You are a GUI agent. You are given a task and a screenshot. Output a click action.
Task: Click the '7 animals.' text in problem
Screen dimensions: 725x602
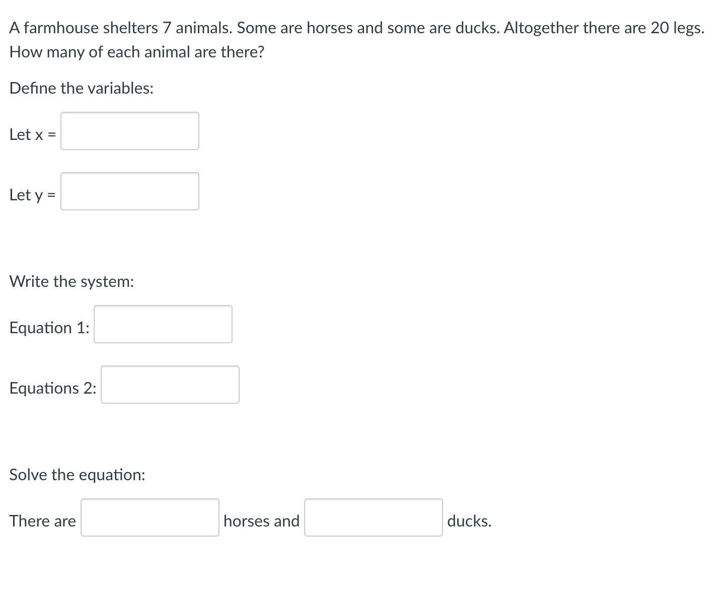197,28
